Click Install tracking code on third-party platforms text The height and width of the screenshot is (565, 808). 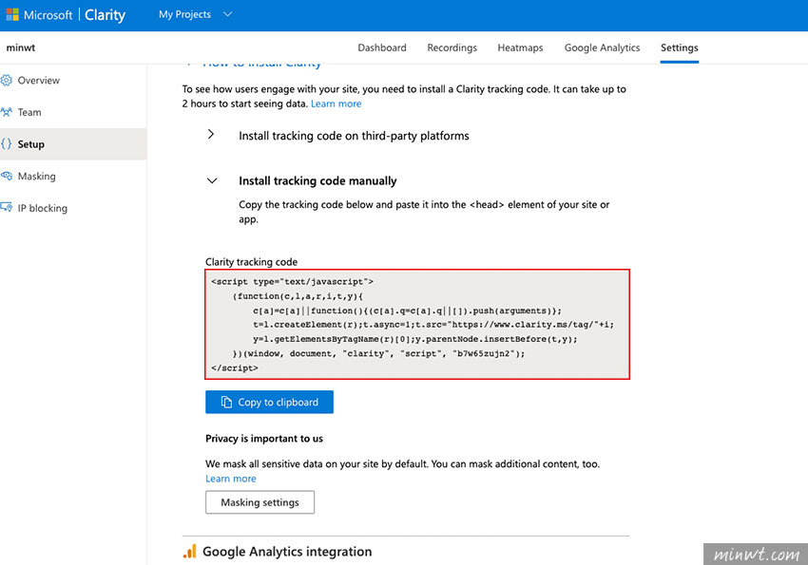coord(354,136)
